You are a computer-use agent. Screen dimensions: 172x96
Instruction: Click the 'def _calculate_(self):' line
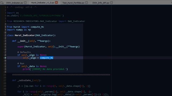pyautogui.click(x=27, y=80)
